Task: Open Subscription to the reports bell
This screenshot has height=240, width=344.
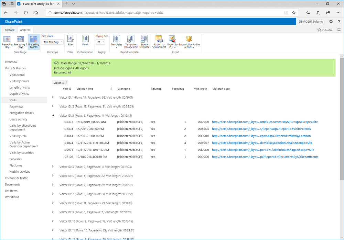Action: [x=189, y=41]
